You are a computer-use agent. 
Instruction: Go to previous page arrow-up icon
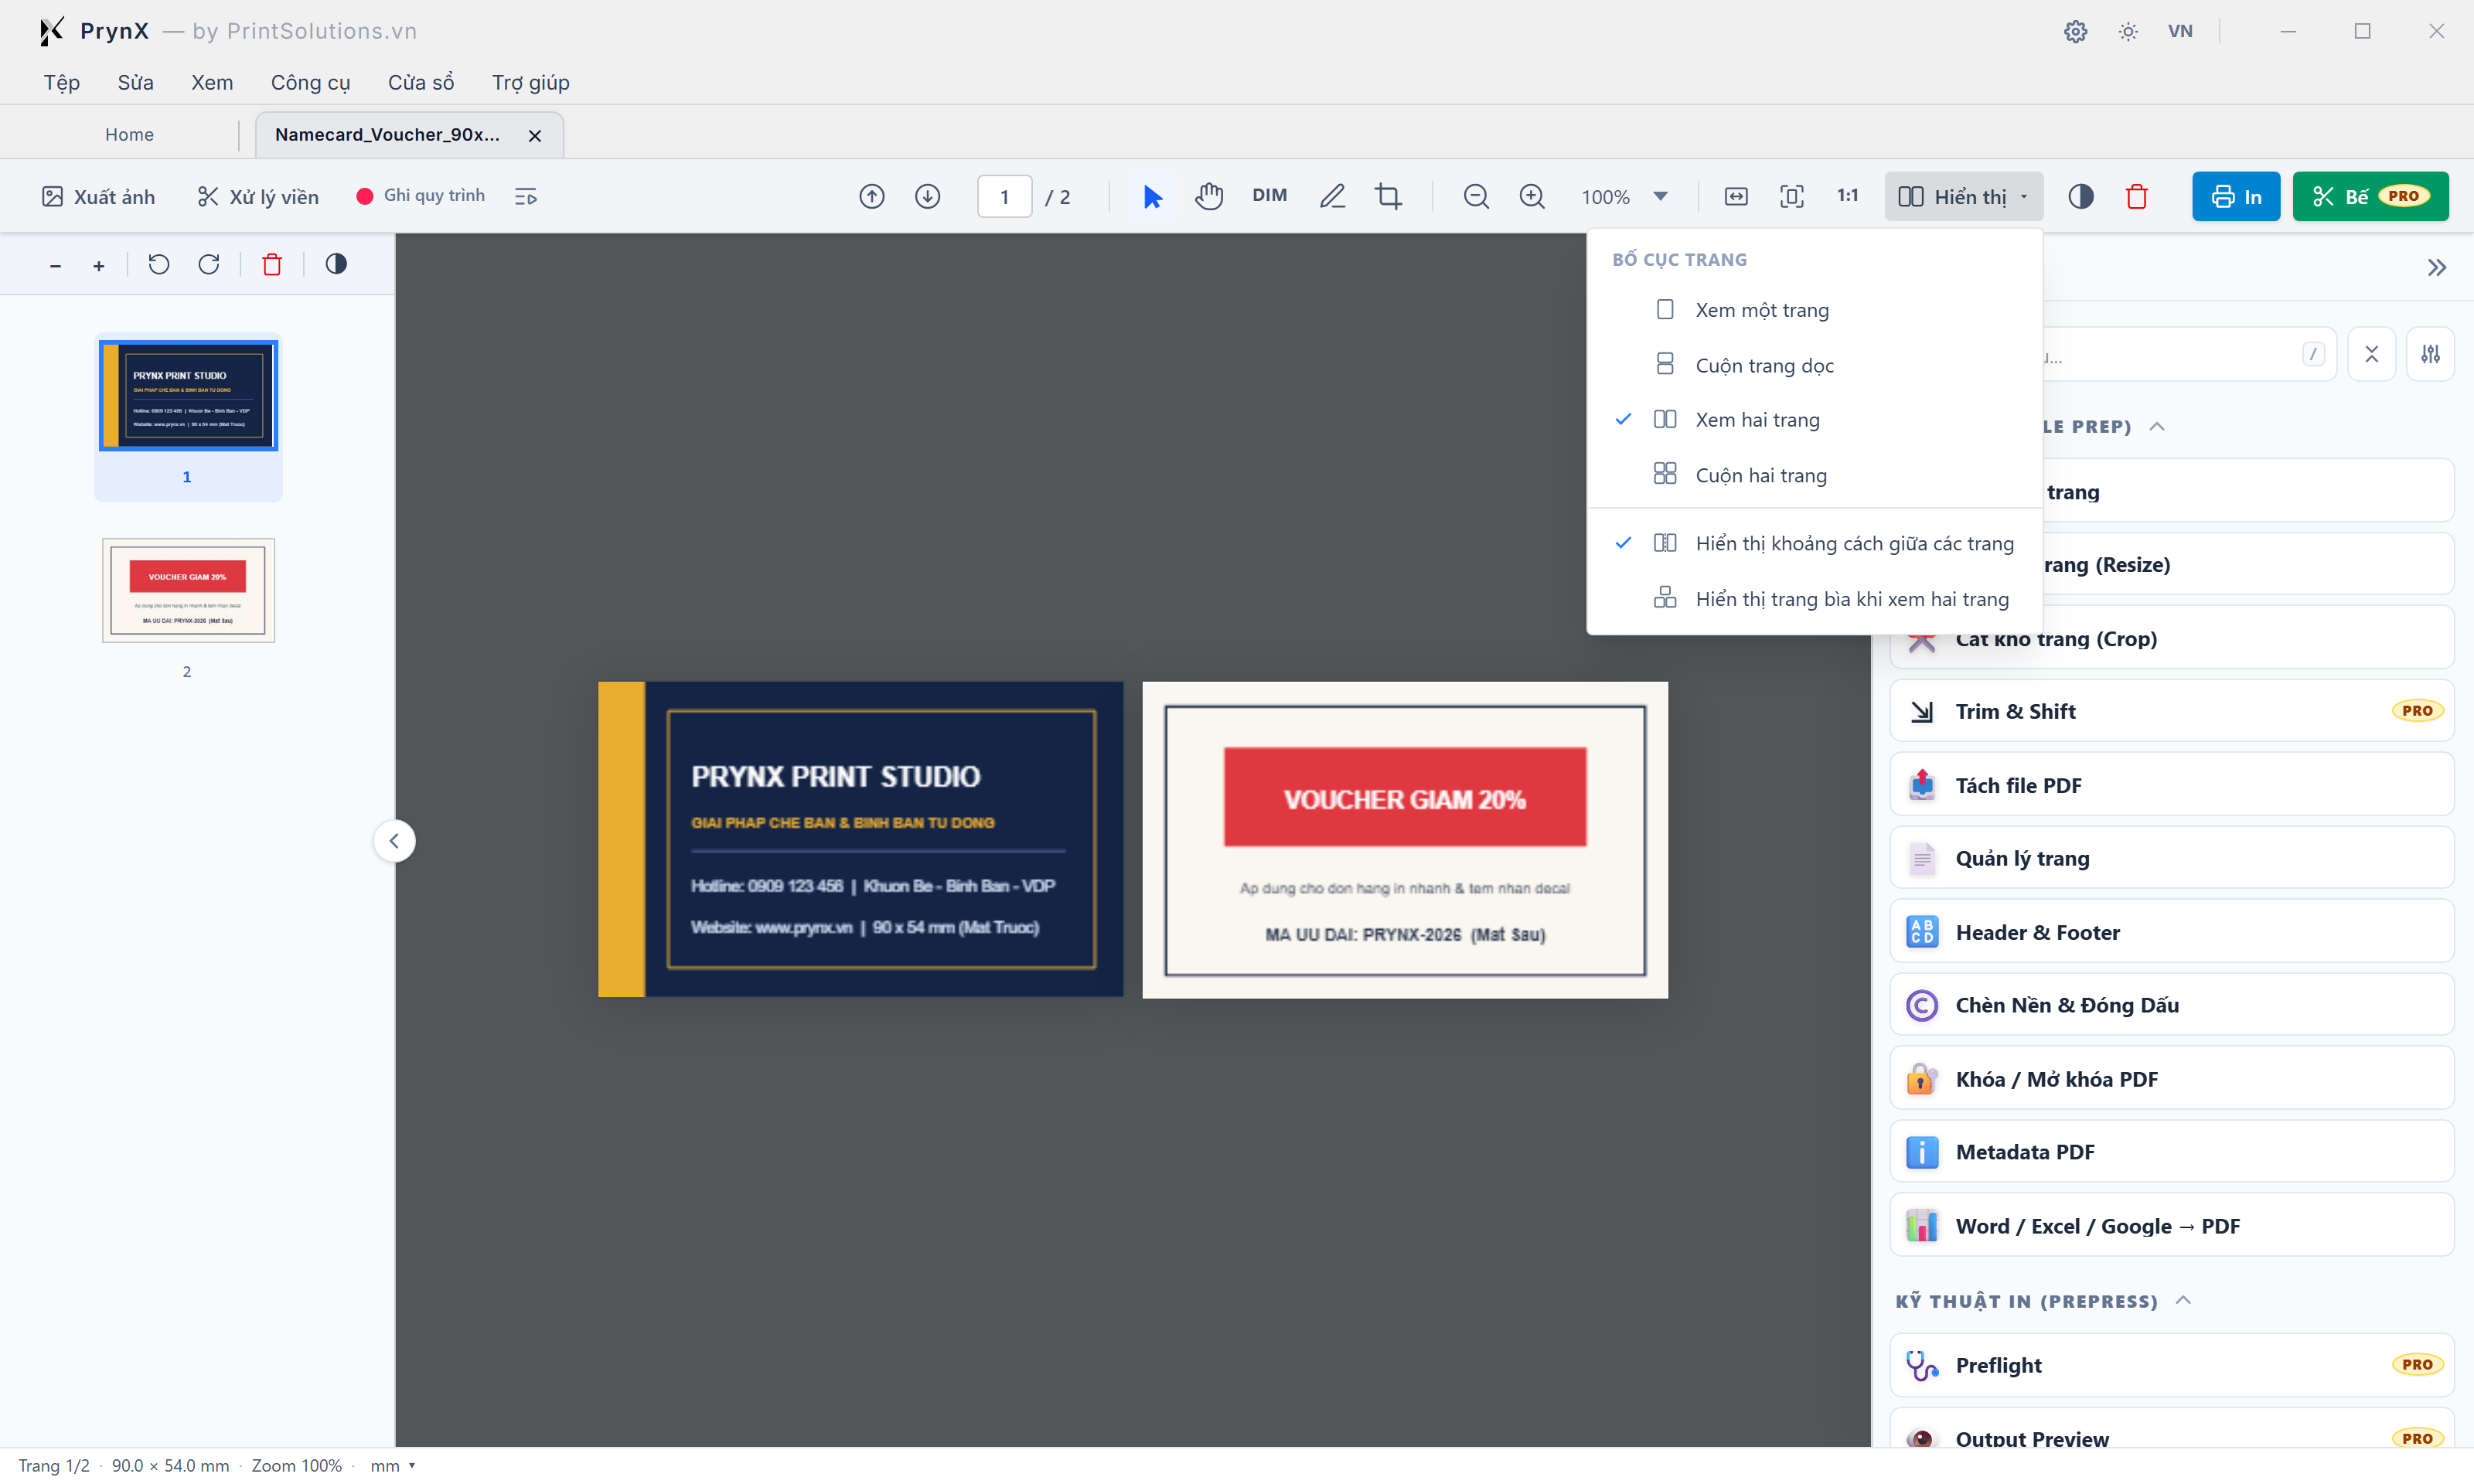click(x=871, y=196)
